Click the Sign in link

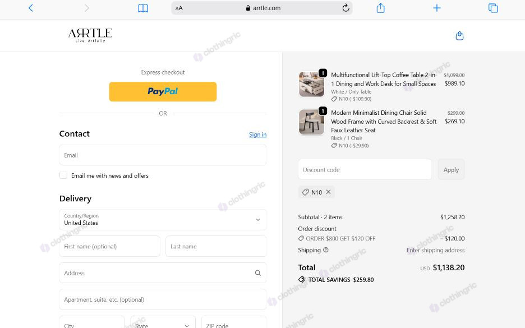[258, 134]
